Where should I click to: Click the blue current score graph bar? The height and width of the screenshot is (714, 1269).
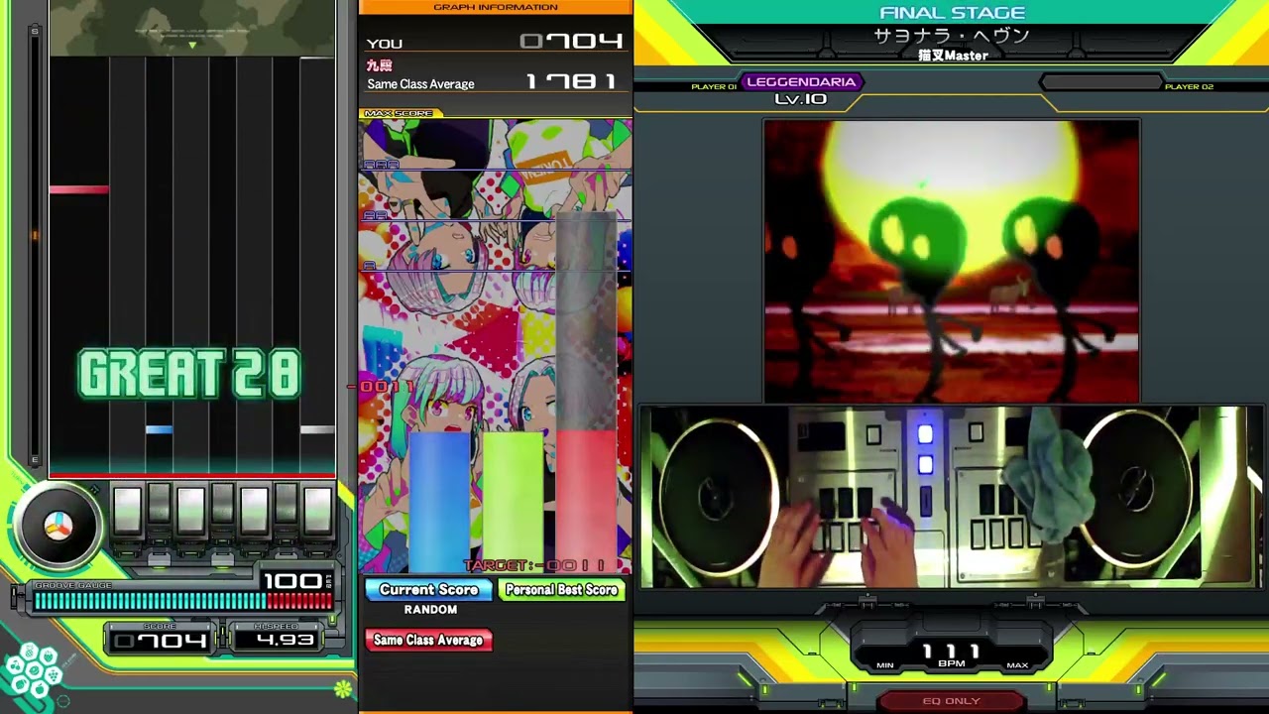tap(439, 502)
